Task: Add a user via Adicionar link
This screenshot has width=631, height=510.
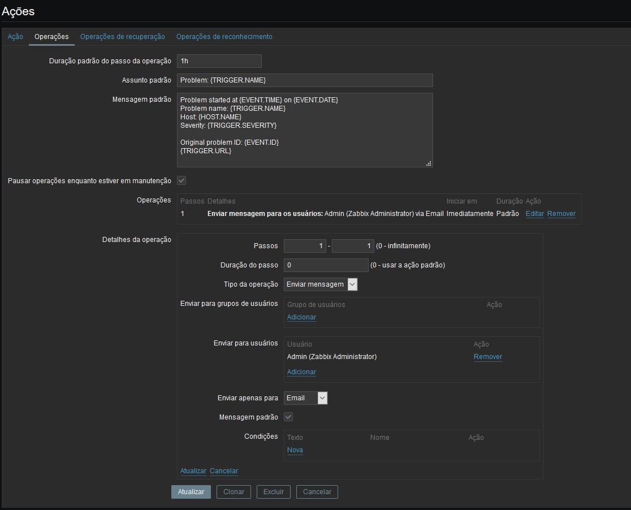Action: tap(301, 372)
